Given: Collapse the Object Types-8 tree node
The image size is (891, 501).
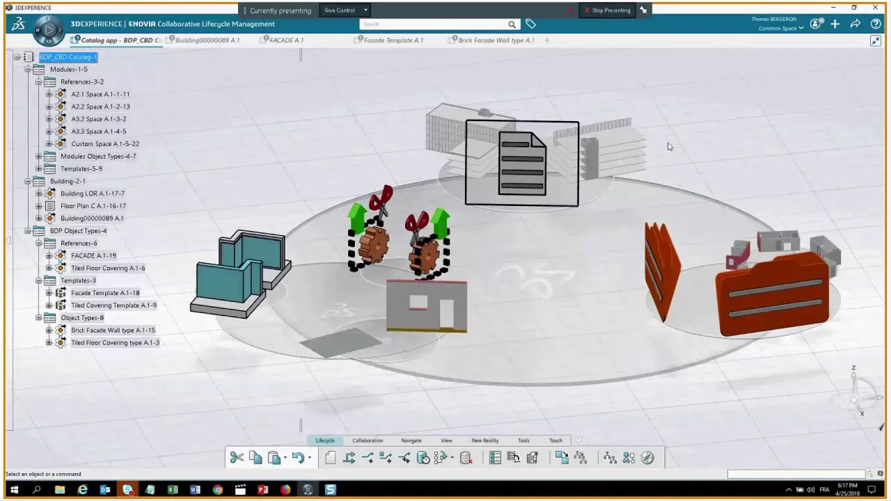Looking at the screenshot, I should (x=38, y=318).
